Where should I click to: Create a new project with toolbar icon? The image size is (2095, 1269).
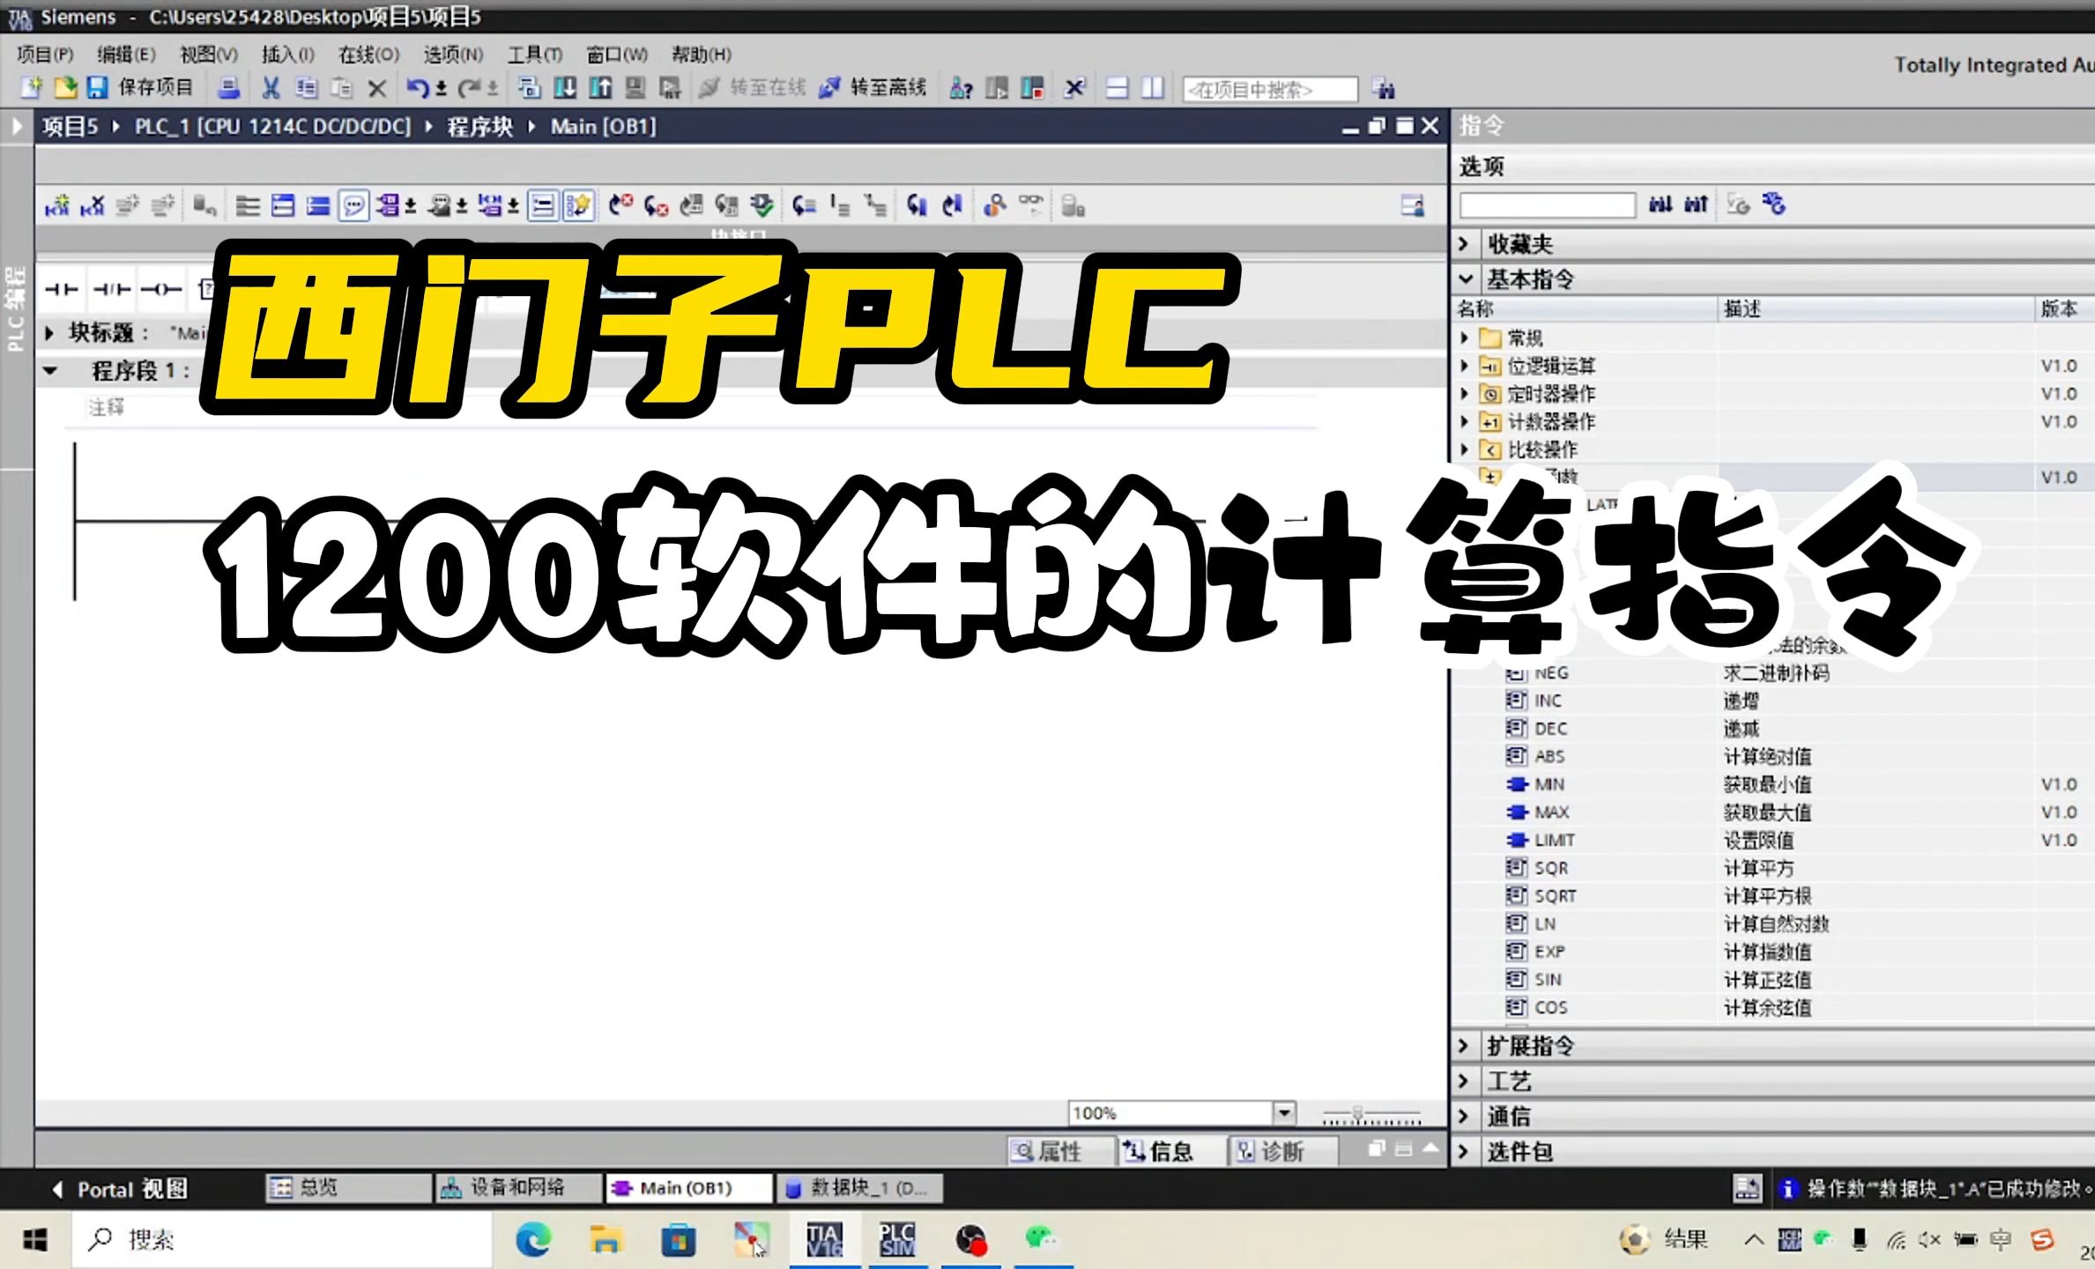click(32, 87)
